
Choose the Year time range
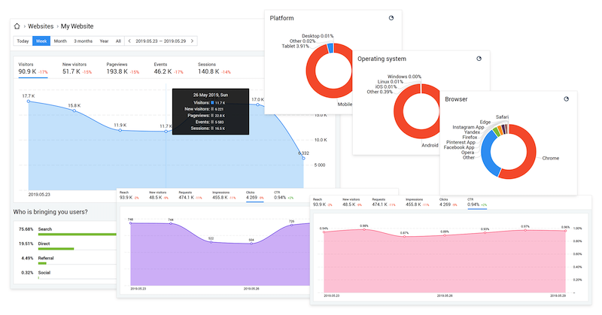tap(104, 41)
